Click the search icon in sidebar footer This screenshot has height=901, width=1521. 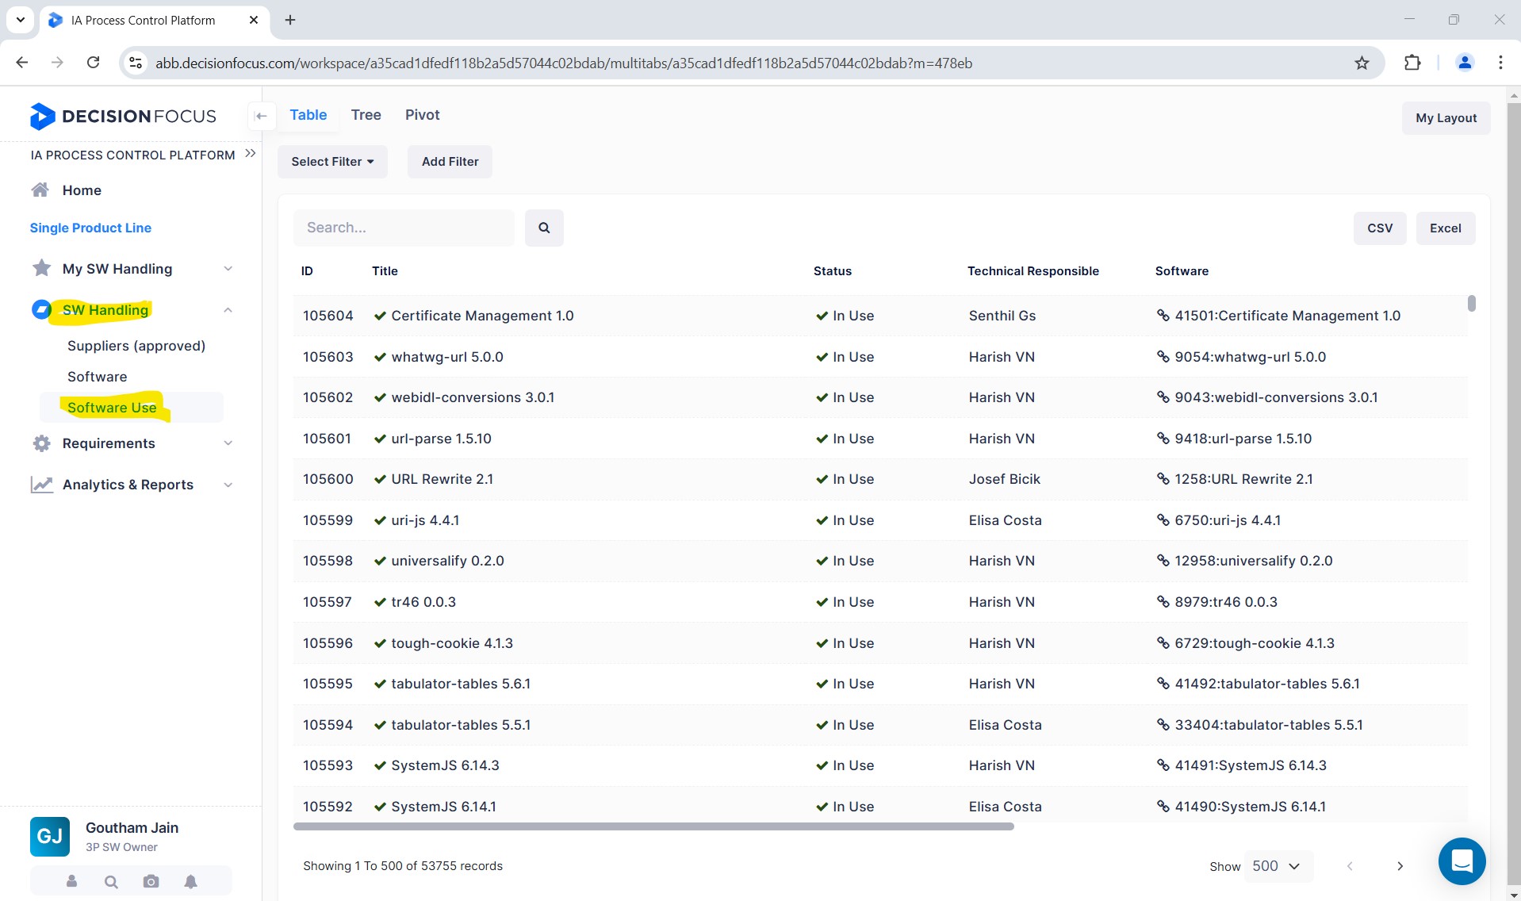[x=111, y=881]
